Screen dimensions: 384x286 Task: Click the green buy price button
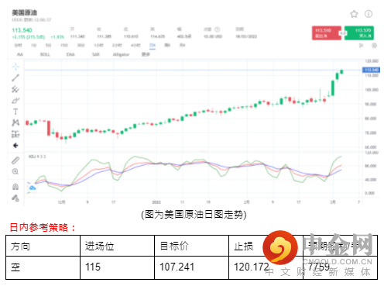tap(359, 33)
